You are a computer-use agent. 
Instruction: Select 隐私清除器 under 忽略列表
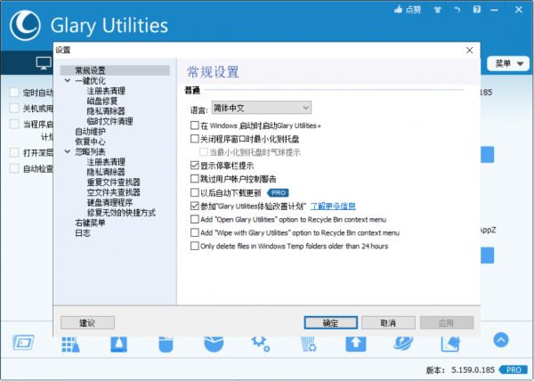[106, 172]
